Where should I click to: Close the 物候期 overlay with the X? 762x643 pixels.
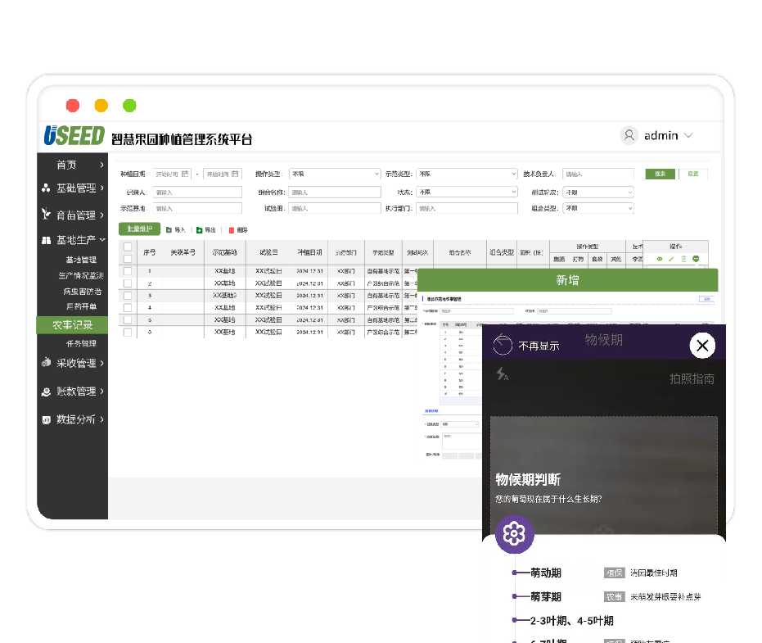702,346
